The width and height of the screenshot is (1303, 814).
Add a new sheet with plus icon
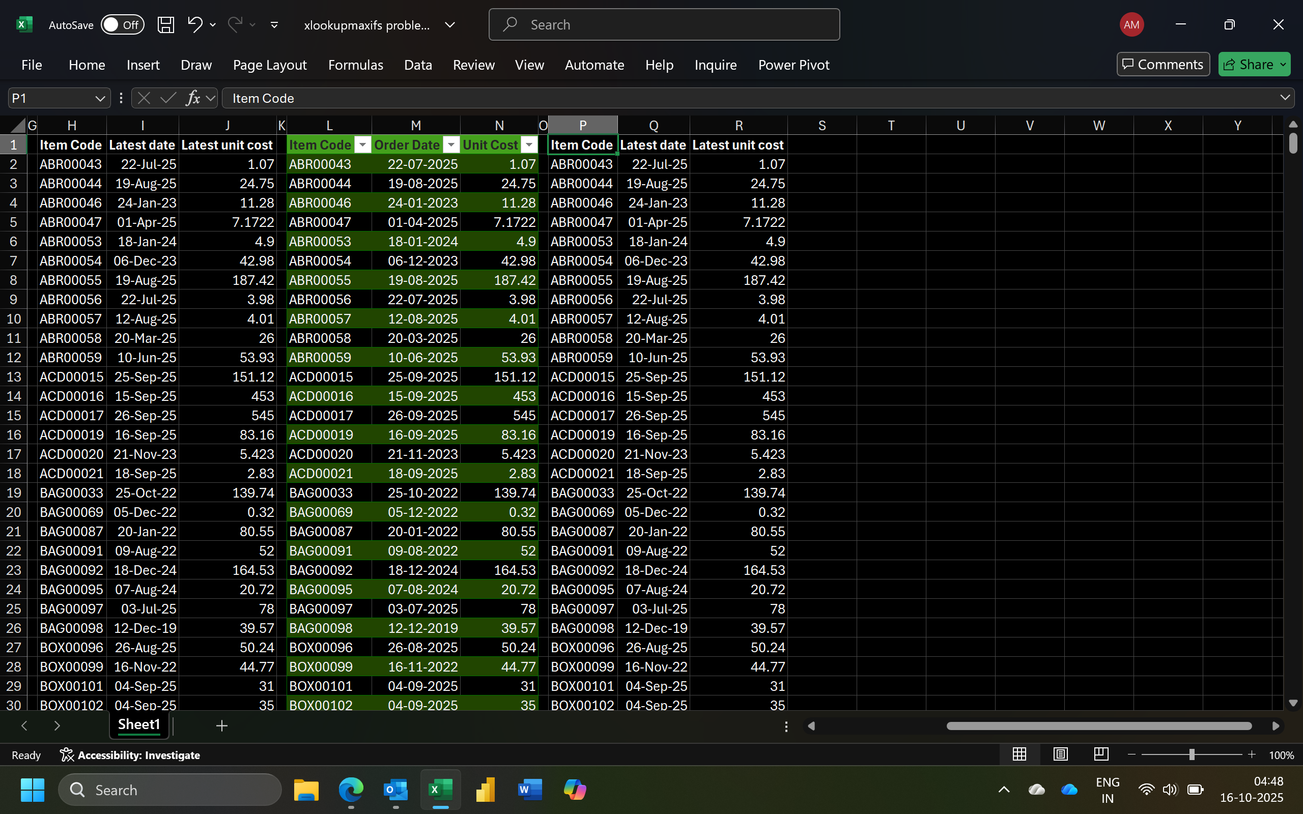[x=222, y=725]
